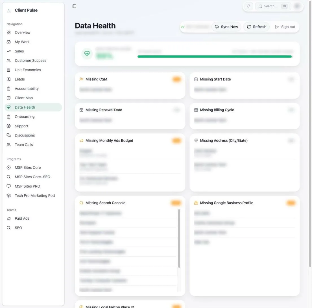Click the Missing Search Console list scrollbar
Screen dimensions: 312x308
(x=179, y=238)
